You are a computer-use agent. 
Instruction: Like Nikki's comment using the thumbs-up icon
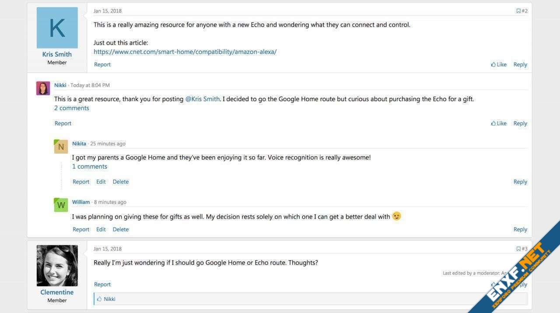point(493,123)
